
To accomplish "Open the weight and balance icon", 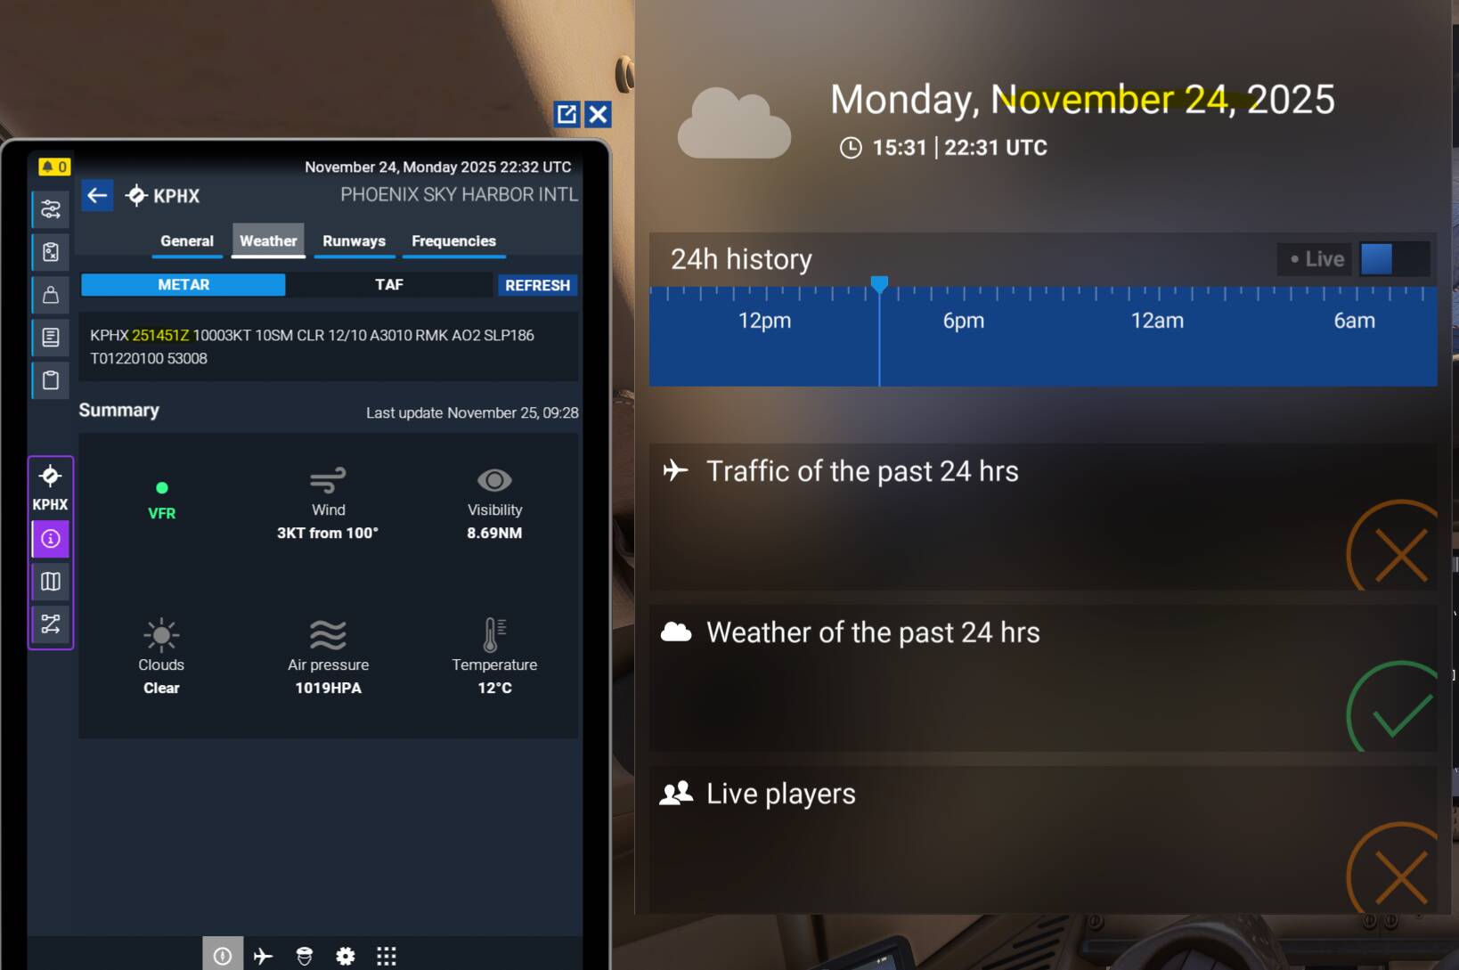I will point(51,295).
